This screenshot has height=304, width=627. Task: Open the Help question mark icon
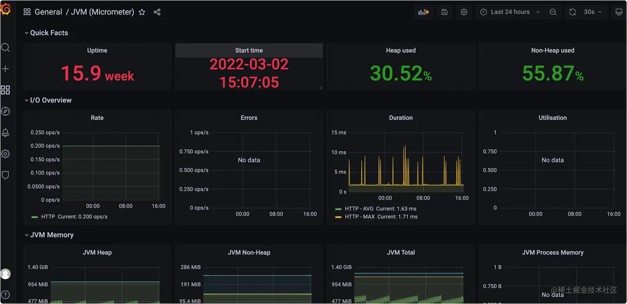[5, 295]
